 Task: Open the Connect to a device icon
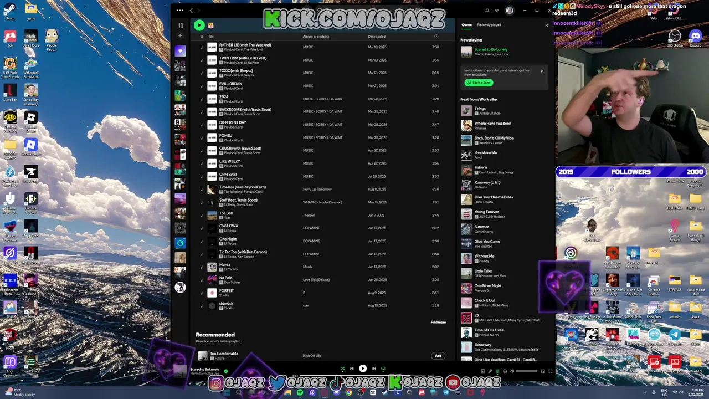[505, 371]
